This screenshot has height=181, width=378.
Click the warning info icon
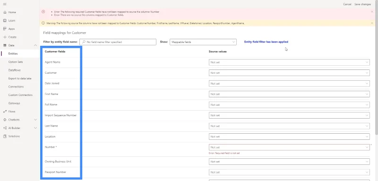pos(43,23)
